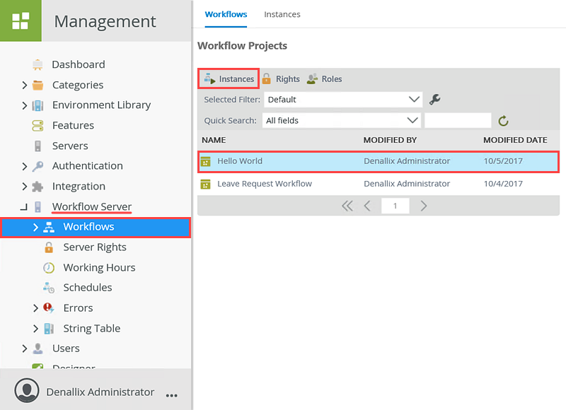Open the user options ellipsis menu

pos(171,396)
